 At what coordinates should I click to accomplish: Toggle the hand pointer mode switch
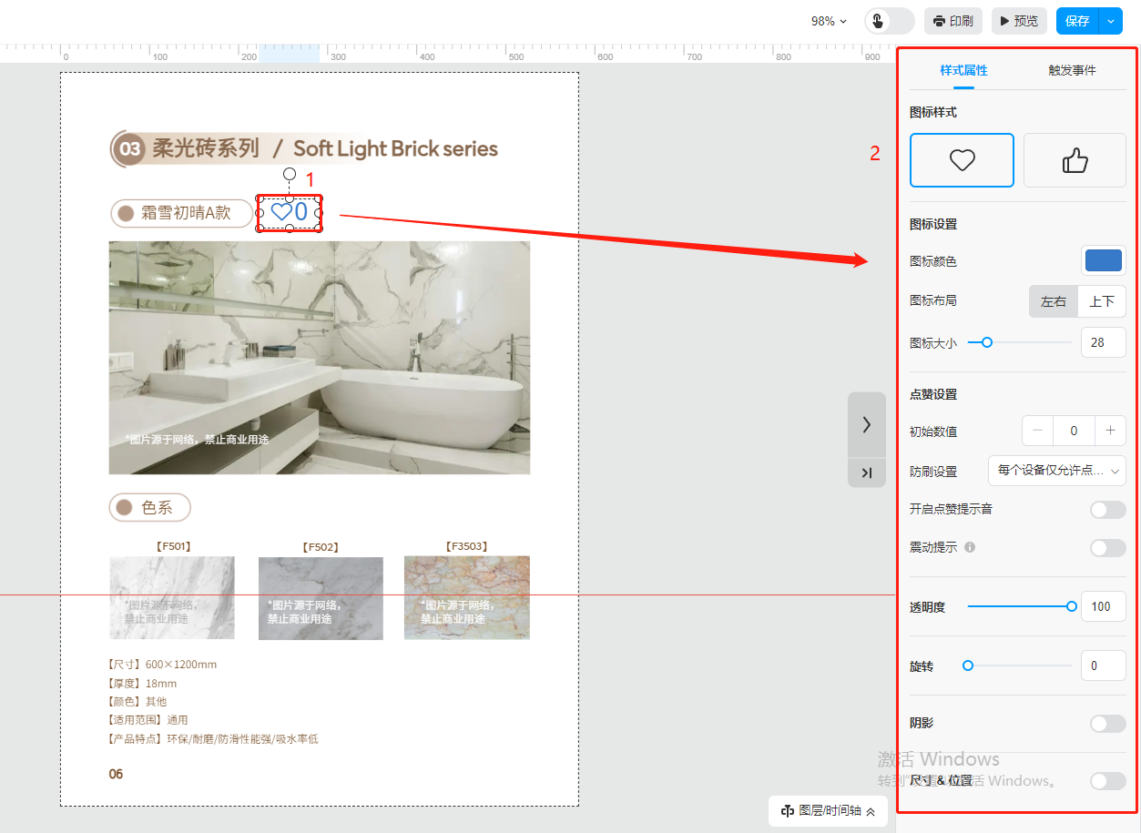click(889, 21)
